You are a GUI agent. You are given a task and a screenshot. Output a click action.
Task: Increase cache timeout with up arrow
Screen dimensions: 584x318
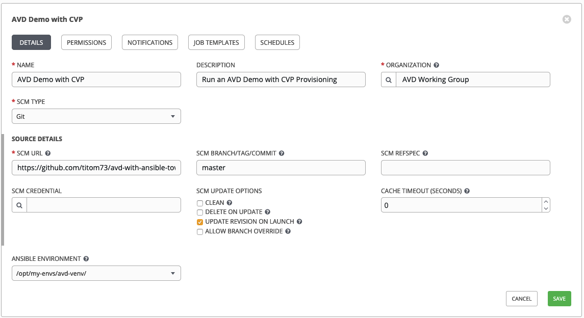(x=546, y=201)
